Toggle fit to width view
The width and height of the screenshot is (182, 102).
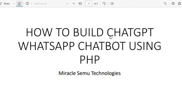coord(80,4)
